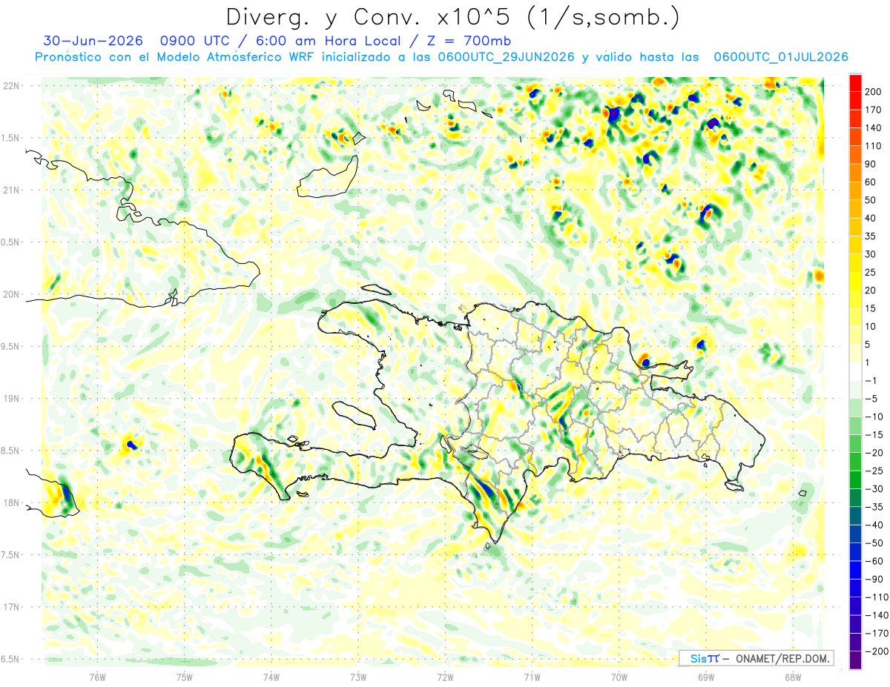Click the '0600UTC_29JUN2026' initialization text

[x=506, y=57]
